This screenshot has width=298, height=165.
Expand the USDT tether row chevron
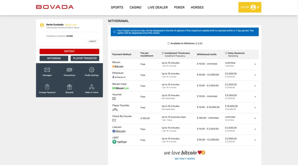click(x=255, y=140)
